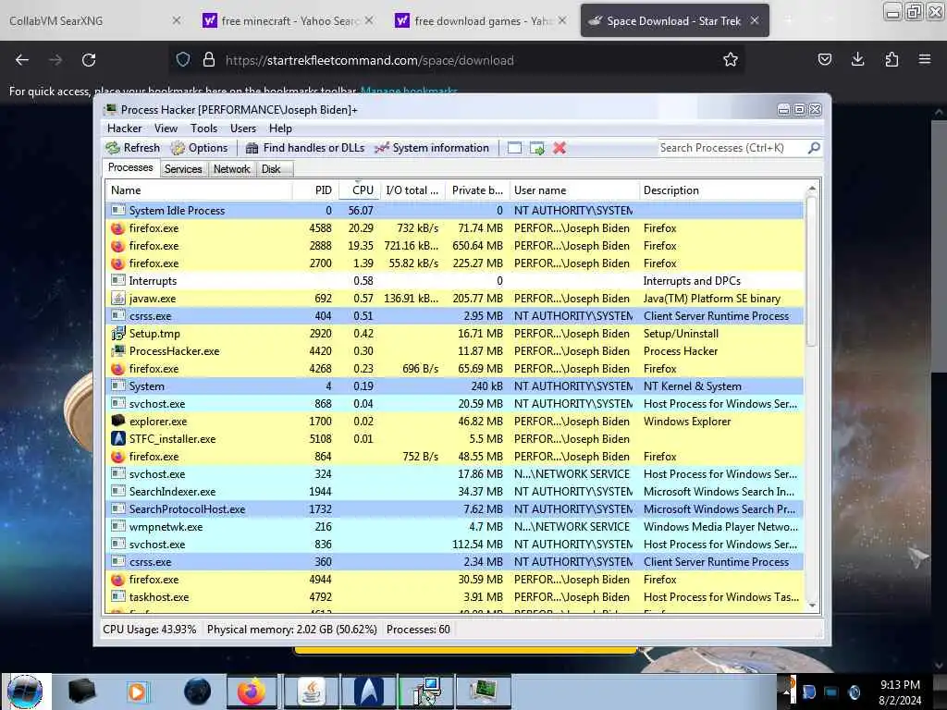This screenshot has width=947, height=710.
Task: Click the process list scroll down arrow
Action: pos(812,606)
